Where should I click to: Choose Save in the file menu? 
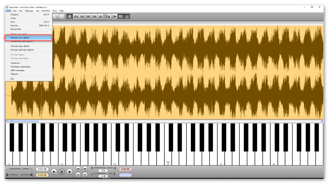pyautogui.click(x=29, y=22)
